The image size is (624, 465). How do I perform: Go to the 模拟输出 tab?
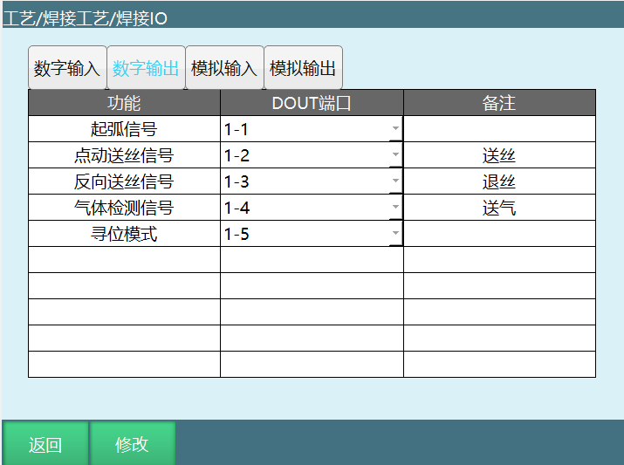pos(303,69)
